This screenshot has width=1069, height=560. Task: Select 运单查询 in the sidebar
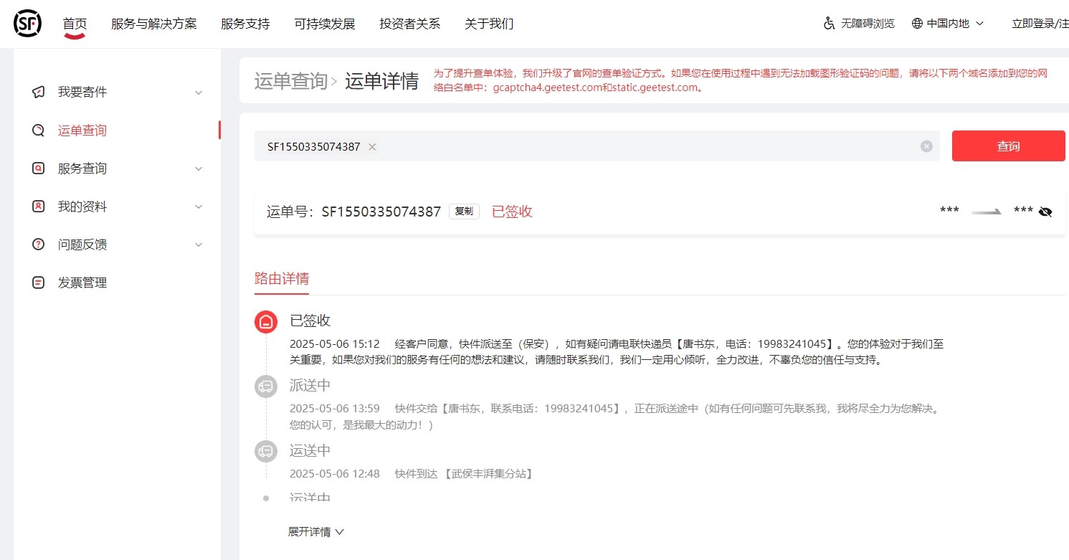(82, 130)
